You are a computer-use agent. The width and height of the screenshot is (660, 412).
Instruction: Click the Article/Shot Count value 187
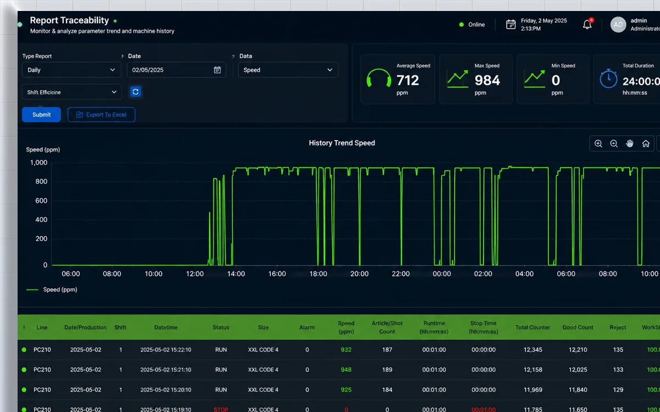click(x=387, y=350)
